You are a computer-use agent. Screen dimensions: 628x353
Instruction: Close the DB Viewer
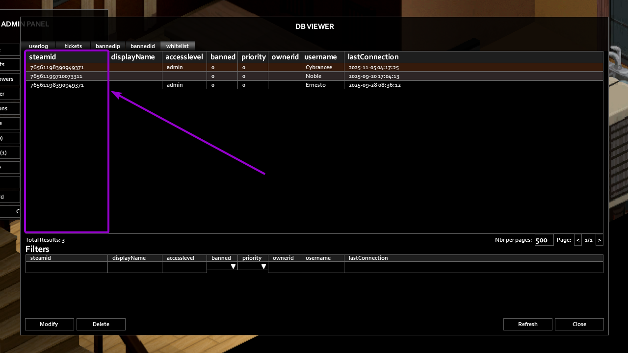pos(579,324)
